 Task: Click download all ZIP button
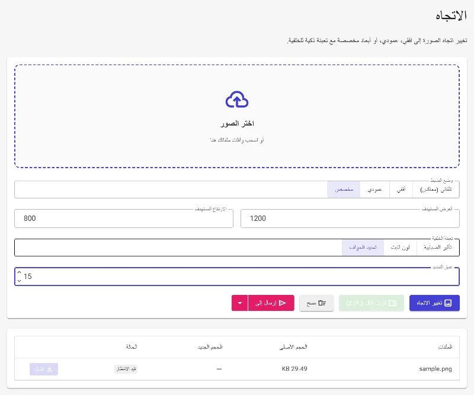(x=371, y=303)
